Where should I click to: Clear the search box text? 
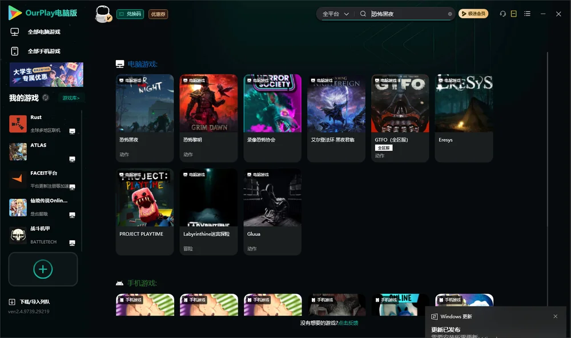click(450, 14)
